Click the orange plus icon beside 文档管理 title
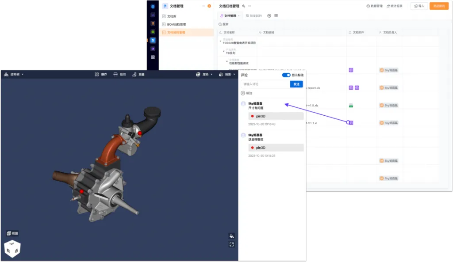 209,6
